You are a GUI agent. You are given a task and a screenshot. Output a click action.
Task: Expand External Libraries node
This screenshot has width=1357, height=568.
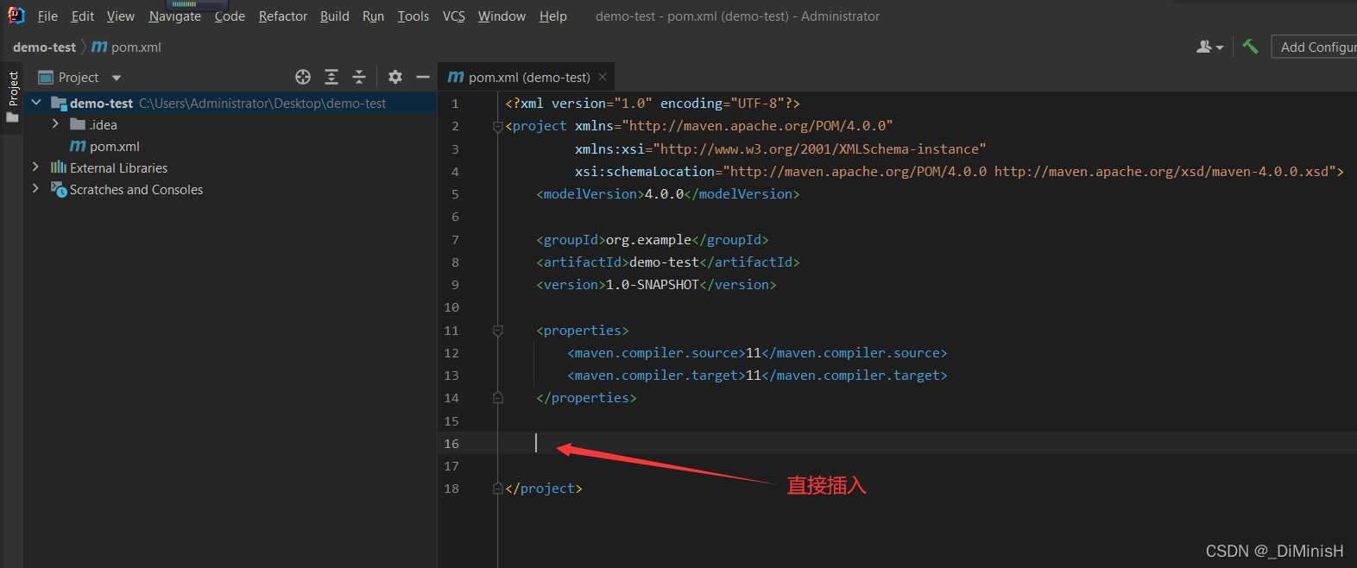35,167
